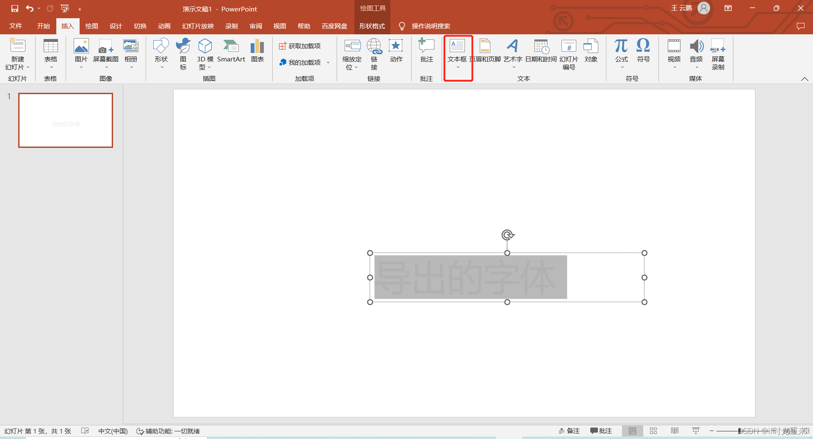813x439 pixels.
Task: Expand the 公式 dropdown arrow
Action: pos(622,67)
